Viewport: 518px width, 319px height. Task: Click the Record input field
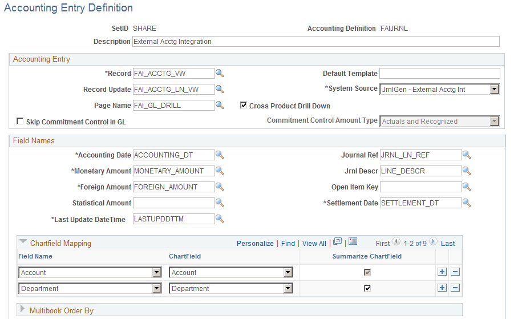[x=174, y=74]
